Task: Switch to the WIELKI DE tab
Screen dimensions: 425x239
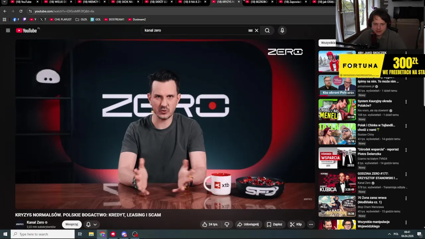Action: pyautogui.click(x=58, y=2)
